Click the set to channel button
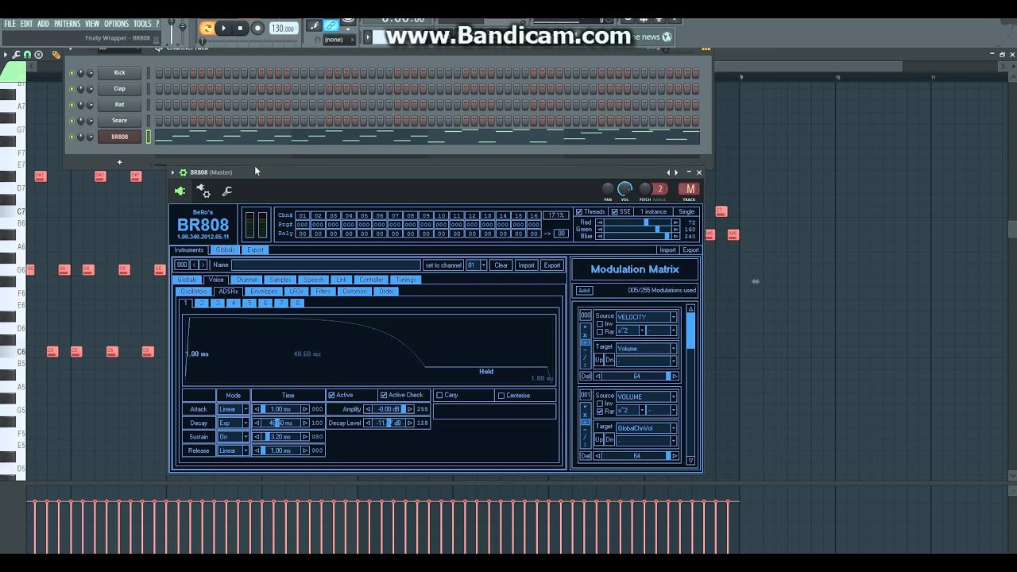 point(443,265)
